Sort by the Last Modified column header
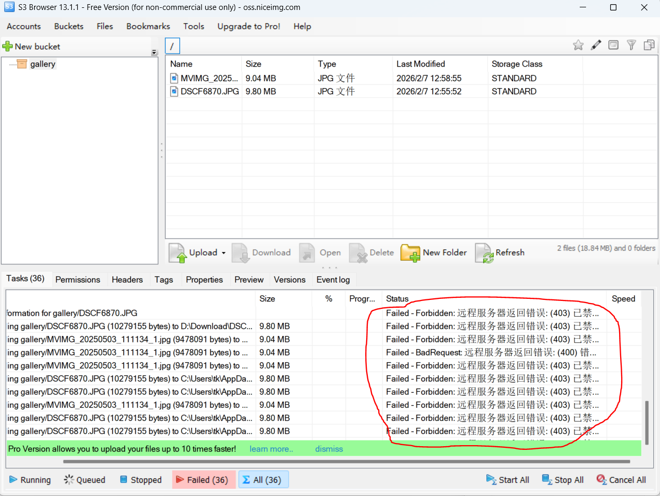Image resolution: width=660 pixels, height=496 pixels. [421, 64]
